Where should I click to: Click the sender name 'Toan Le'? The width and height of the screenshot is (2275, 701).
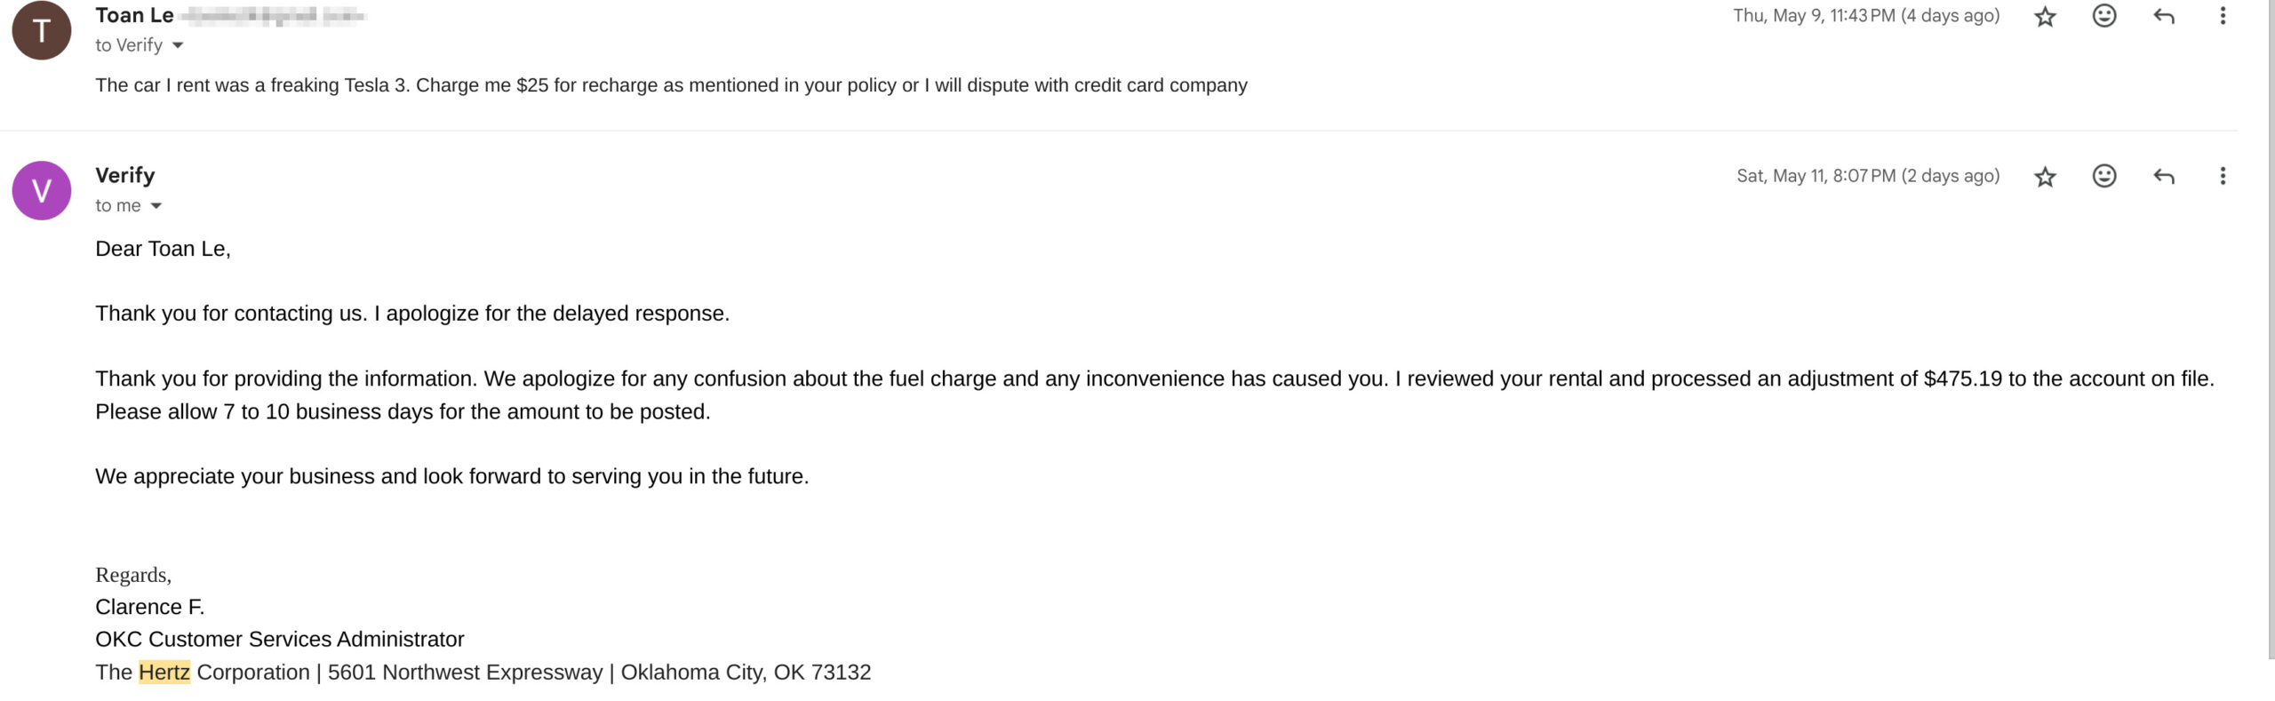click(134, 15)
